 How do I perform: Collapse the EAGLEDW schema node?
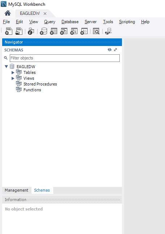[6, 67]
